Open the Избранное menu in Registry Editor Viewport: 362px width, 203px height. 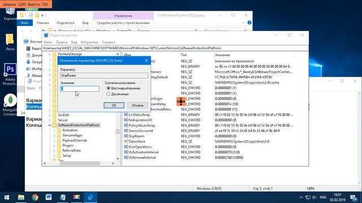(x=89, y=42)
